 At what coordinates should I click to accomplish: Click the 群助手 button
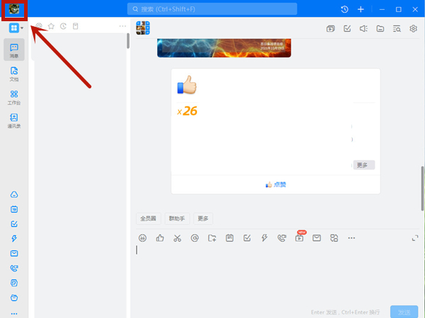(177, 218)
